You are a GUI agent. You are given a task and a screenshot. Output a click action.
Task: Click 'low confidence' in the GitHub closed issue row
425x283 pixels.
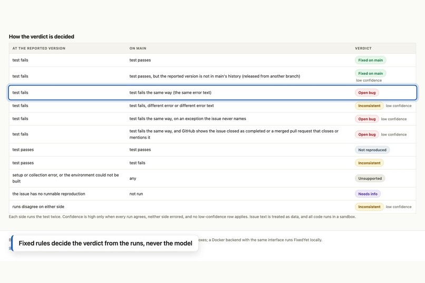click(x=393, y=134)
